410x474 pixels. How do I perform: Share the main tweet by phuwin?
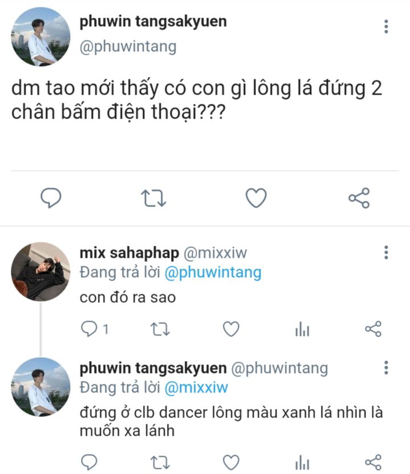tap(359, 198)
